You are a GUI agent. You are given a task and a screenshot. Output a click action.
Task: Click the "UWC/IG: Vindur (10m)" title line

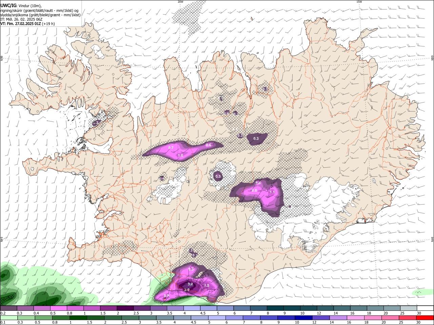click(x=21, y=5)
